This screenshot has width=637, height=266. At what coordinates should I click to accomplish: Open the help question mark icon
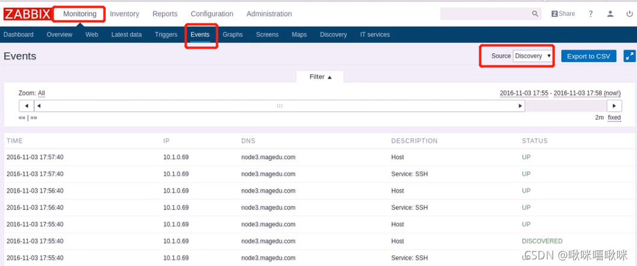coord(591,14)
